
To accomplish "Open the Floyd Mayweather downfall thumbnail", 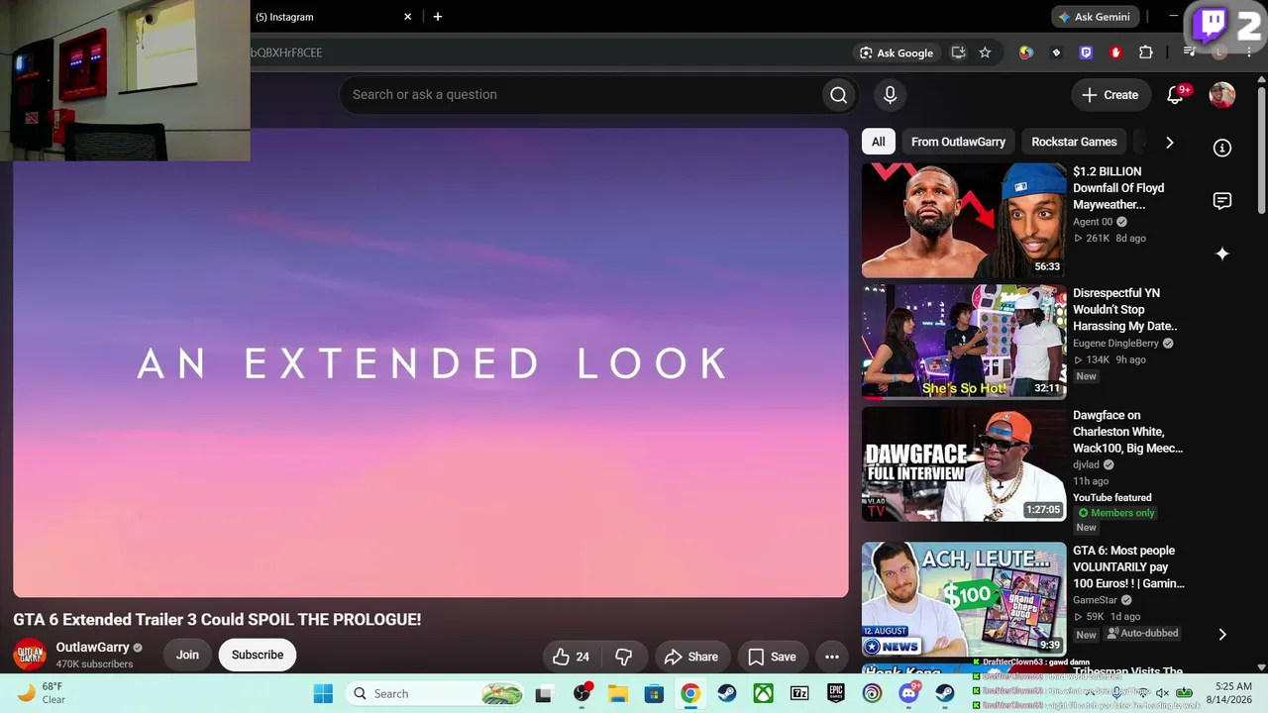I will point(964,221).
